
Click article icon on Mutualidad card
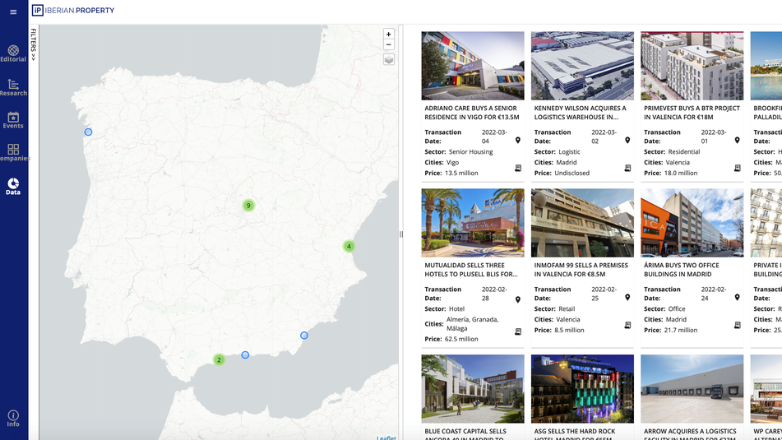point(518,331)
